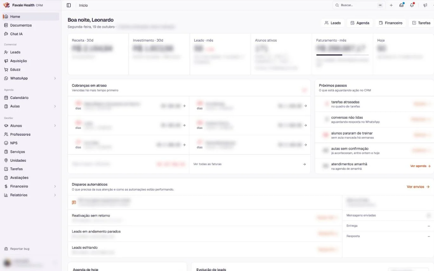Open alunos pararam de treinar row

pyautogui.click(x=374, y=135)
